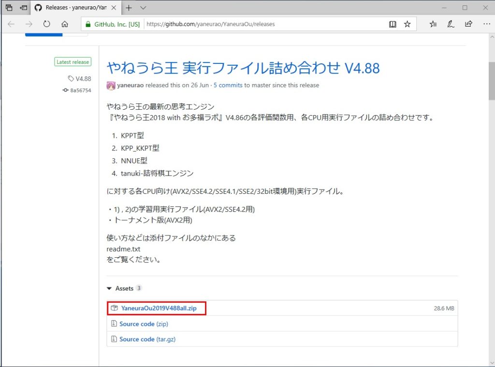
Task: Open commit 8a56754
Action: 81,90
